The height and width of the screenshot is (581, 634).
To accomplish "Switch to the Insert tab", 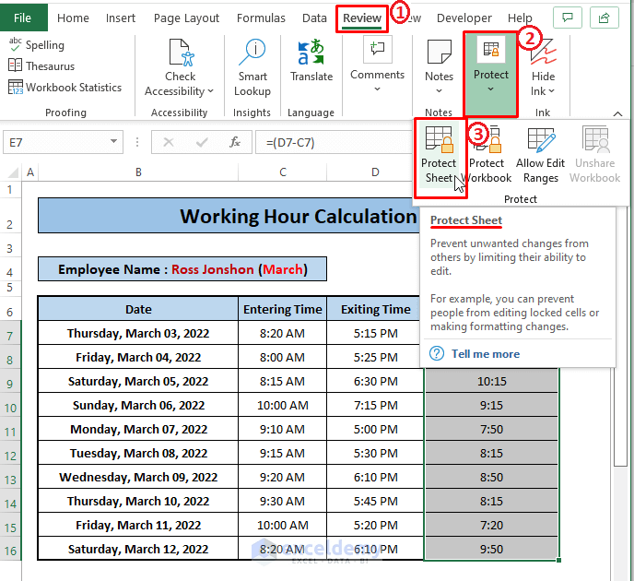I will point(121,18).
